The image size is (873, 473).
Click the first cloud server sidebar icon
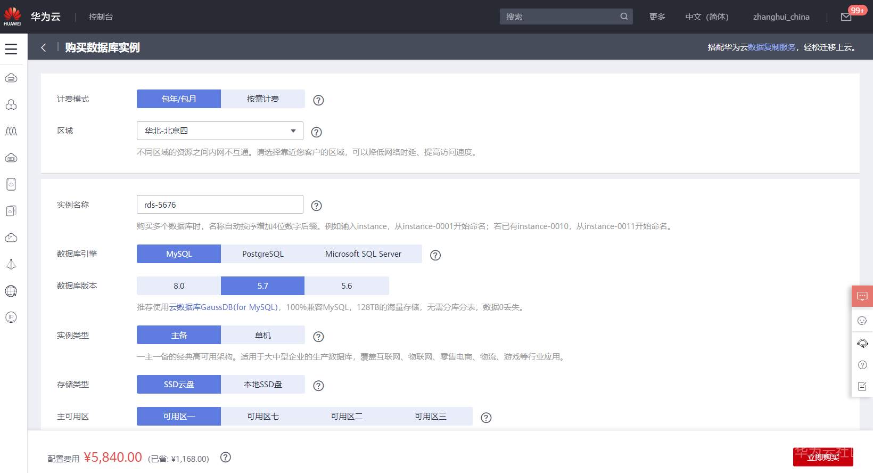(11, 78)
